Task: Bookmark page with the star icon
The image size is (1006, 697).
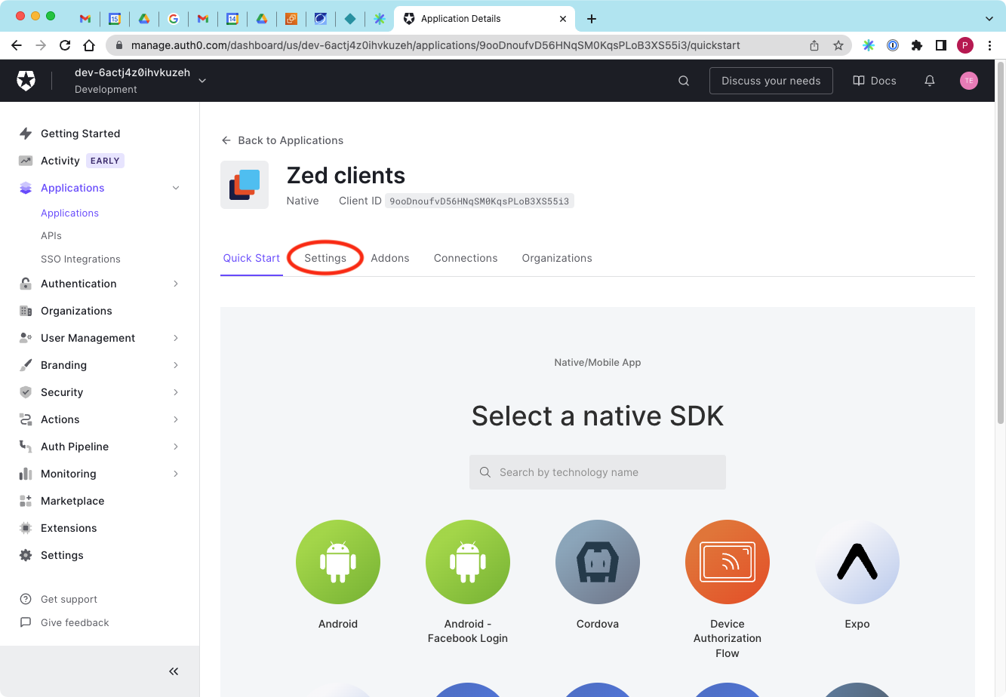Action: pyautogui.click(x=838, y=45)
